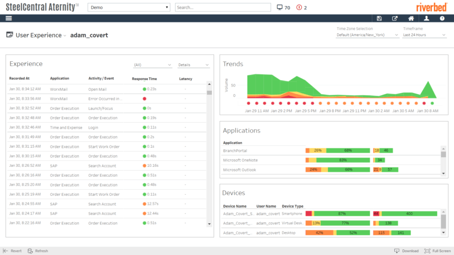454x255 pixels.
Task: Open the Time Zone Selection dropdown
Action: click(367, 34)
